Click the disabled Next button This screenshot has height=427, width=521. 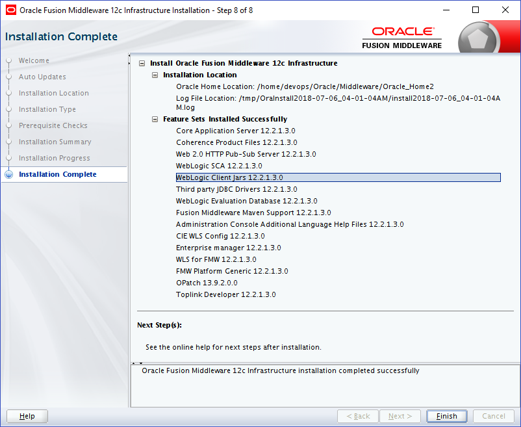[x=400, y=416]
